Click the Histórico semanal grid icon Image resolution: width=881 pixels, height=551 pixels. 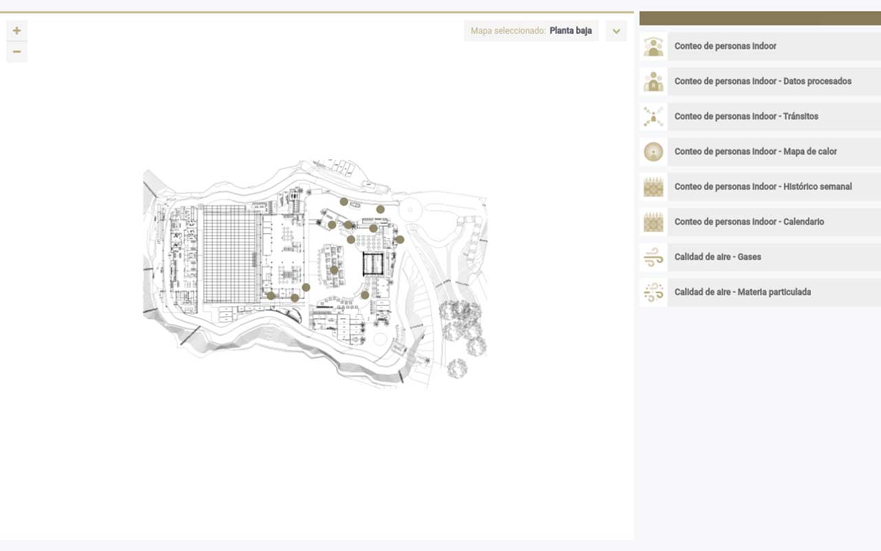tap(653, 187)
